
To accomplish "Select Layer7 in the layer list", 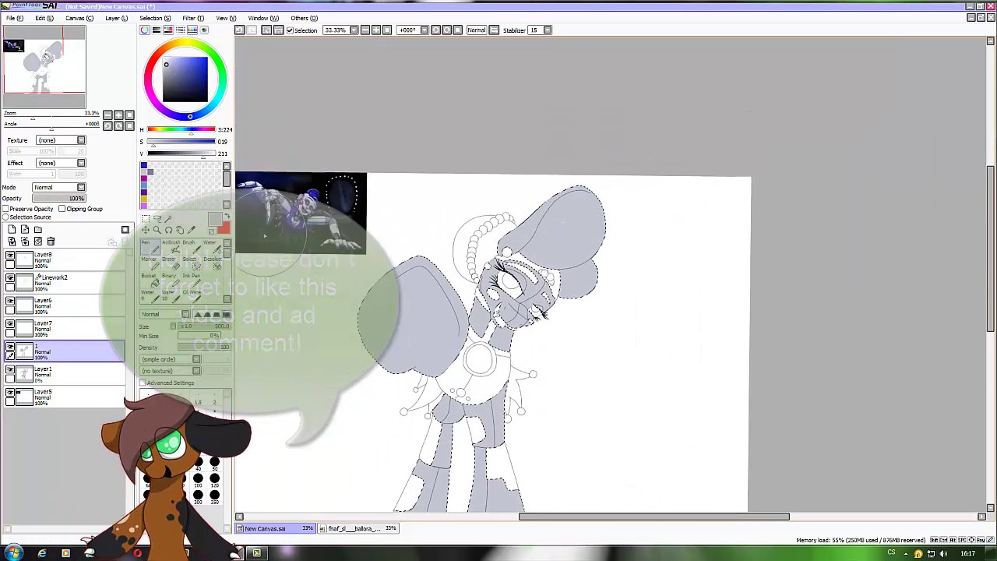I will pyautogui.click(x=64, y=329).
